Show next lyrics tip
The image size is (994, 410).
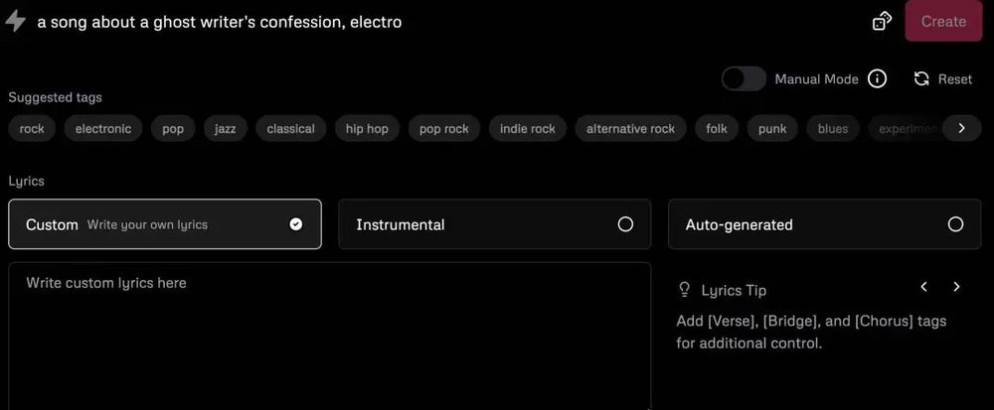956,287
